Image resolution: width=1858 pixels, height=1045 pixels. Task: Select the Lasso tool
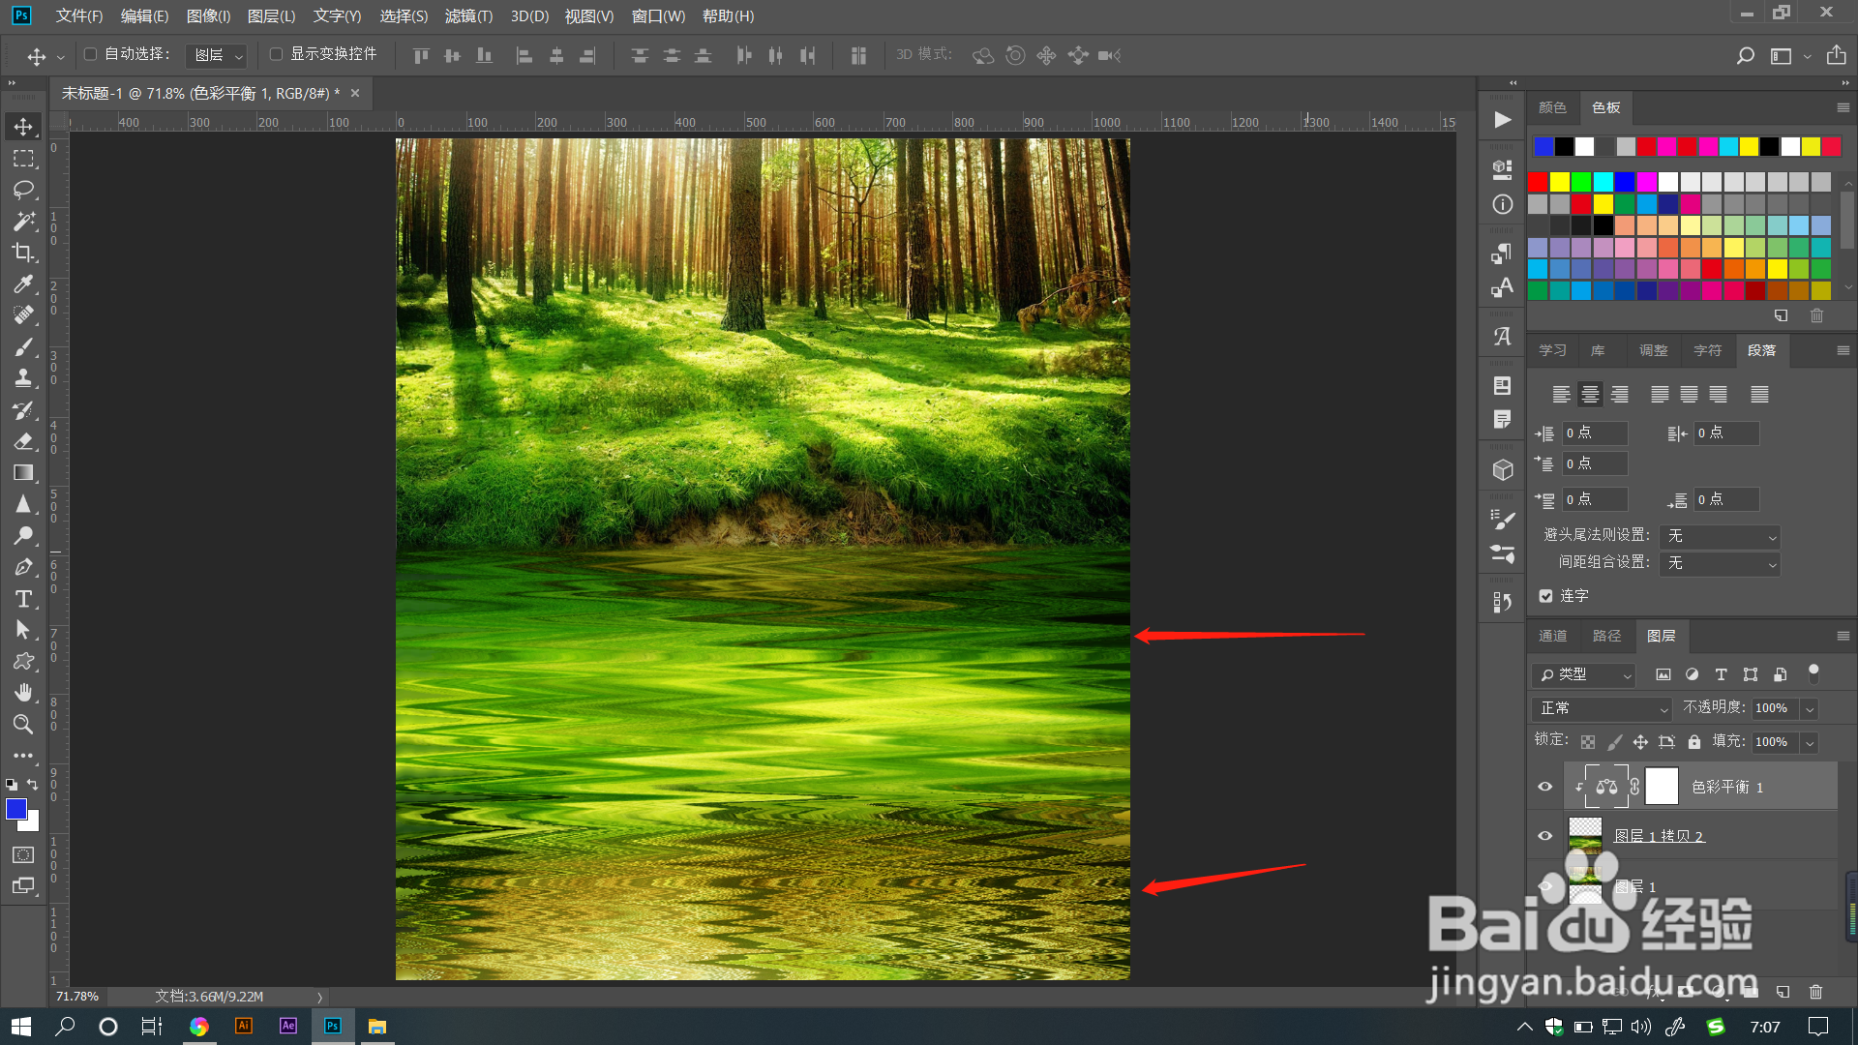pyautogui.click(x=23, y=190)
